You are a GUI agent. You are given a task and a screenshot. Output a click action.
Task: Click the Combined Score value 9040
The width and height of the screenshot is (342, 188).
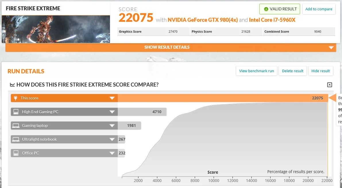[x=318, y=32]
